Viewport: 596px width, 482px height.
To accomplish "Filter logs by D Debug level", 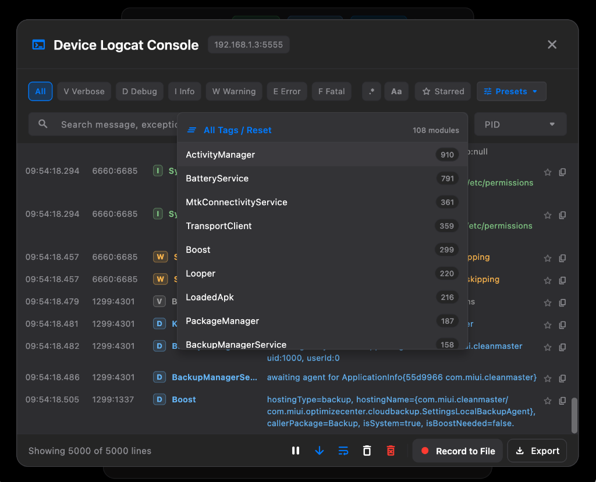I will pyautogui.click(x=140, y=91).
